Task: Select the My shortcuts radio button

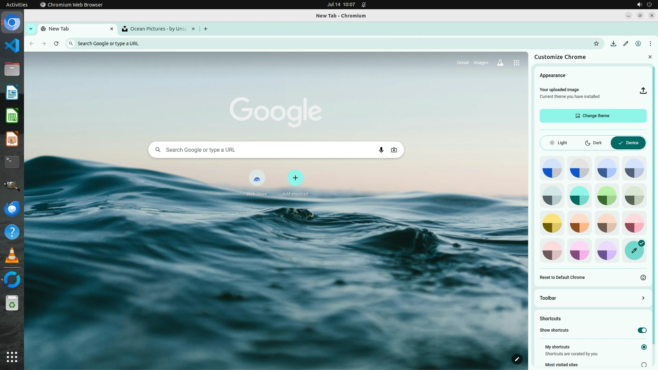Action: (644, 347)
